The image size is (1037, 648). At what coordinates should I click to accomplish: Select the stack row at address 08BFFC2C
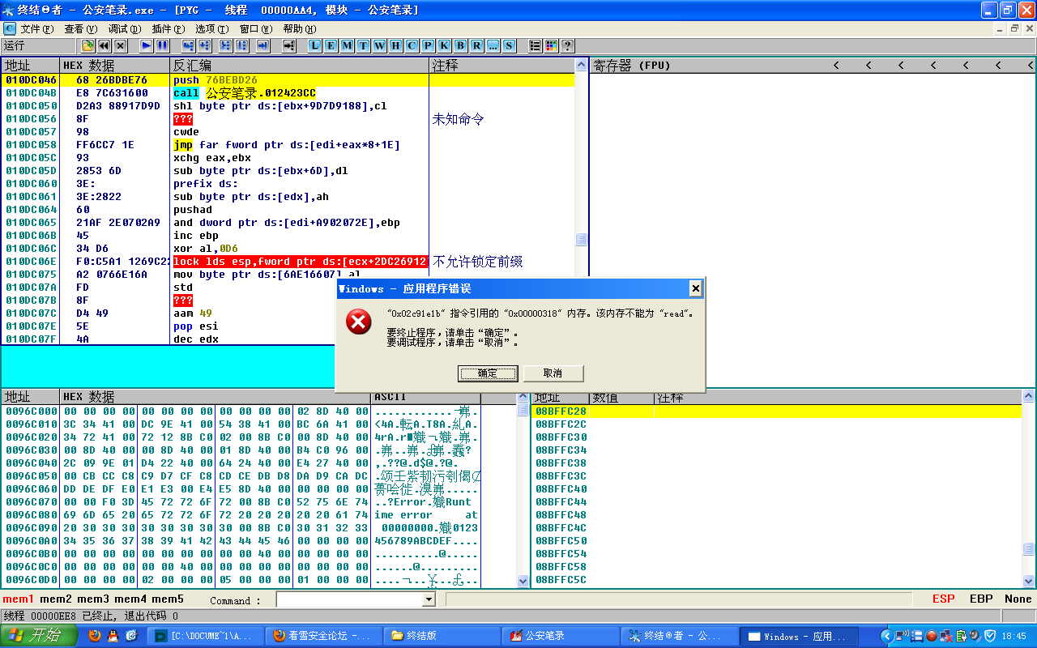point(776,424)
